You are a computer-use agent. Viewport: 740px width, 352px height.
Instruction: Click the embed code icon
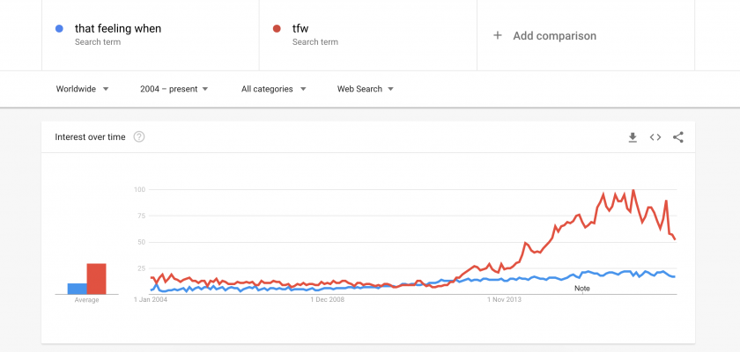point(655,137)
